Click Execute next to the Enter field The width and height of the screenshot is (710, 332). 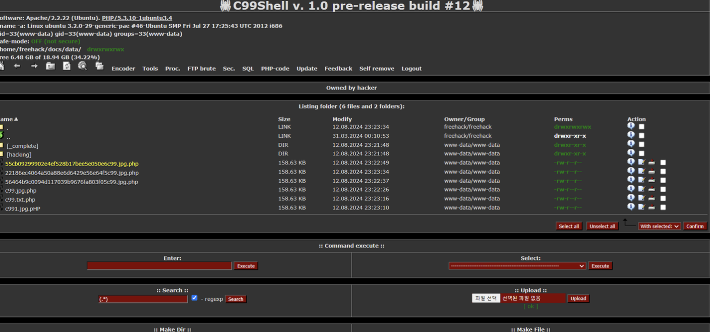[246, 266]
